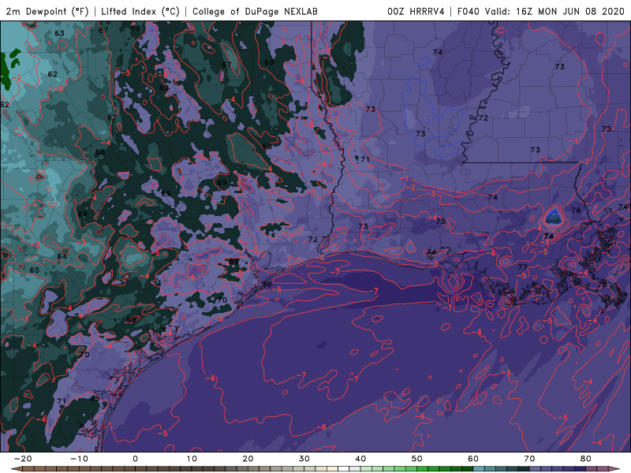The height and width of the screenshot is (473, 631).
Task: Click the '2m Dewpoint (°F)' title text
Action: [47, 11]
